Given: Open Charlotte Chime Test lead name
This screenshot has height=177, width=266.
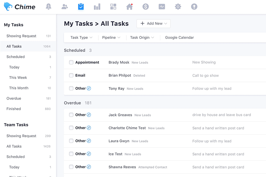Looking at the screenshot, I should click(x=127, y=128).
